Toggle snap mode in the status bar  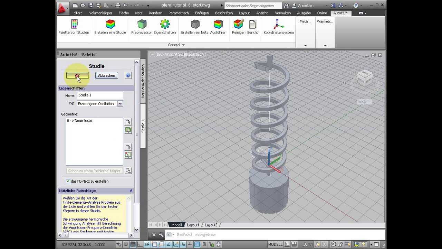pos(126,245)
